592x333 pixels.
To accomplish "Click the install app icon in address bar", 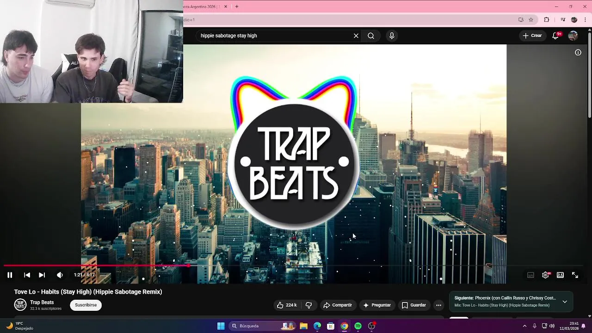I will tap(521, 20).
